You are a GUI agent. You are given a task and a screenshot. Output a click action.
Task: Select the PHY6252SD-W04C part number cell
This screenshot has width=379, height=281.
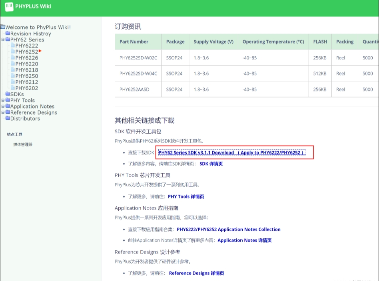(138, 73)
